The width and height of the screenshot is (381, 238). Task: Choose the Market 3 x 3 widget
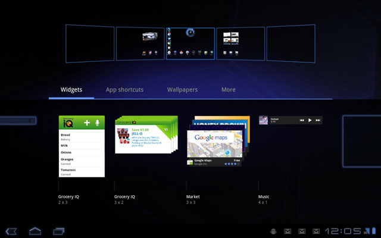(214, 142)
